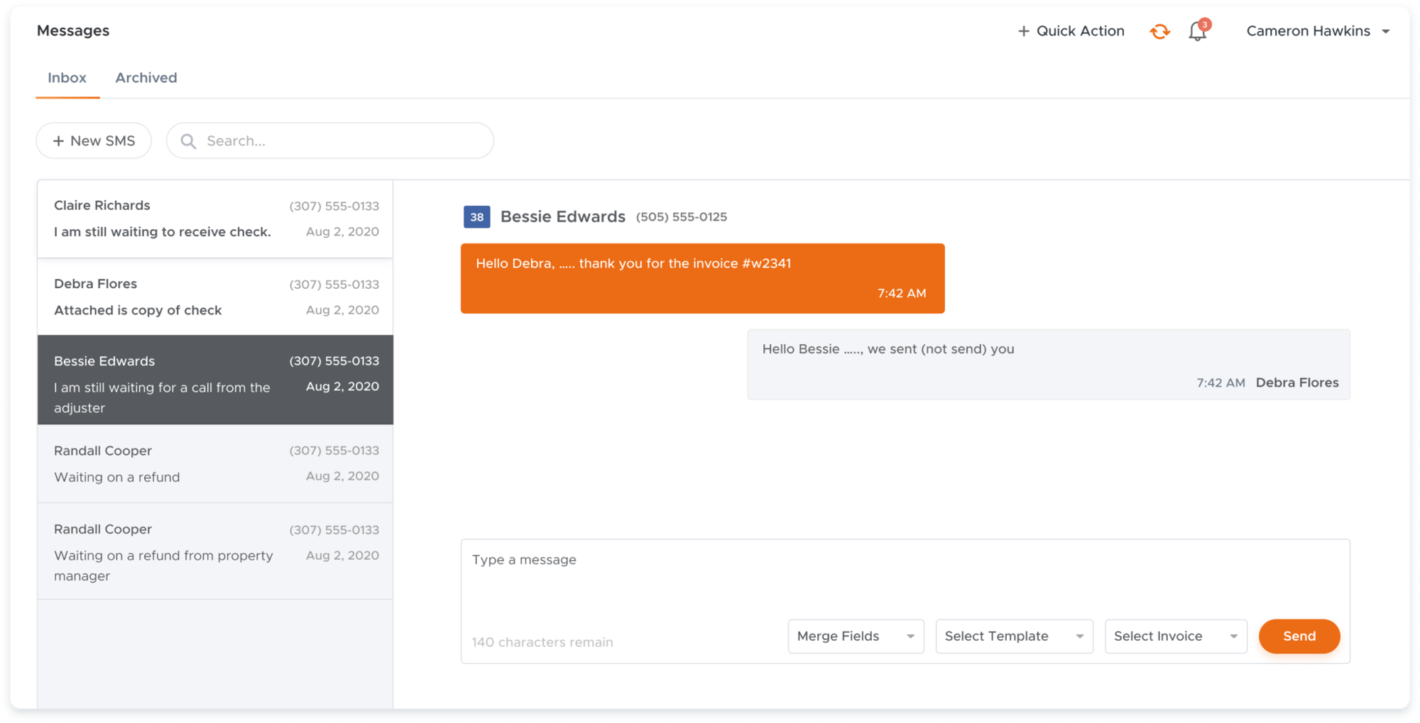Focus the Search input field
Viewport: 1420px width, 723px height.
click(330, 140)
